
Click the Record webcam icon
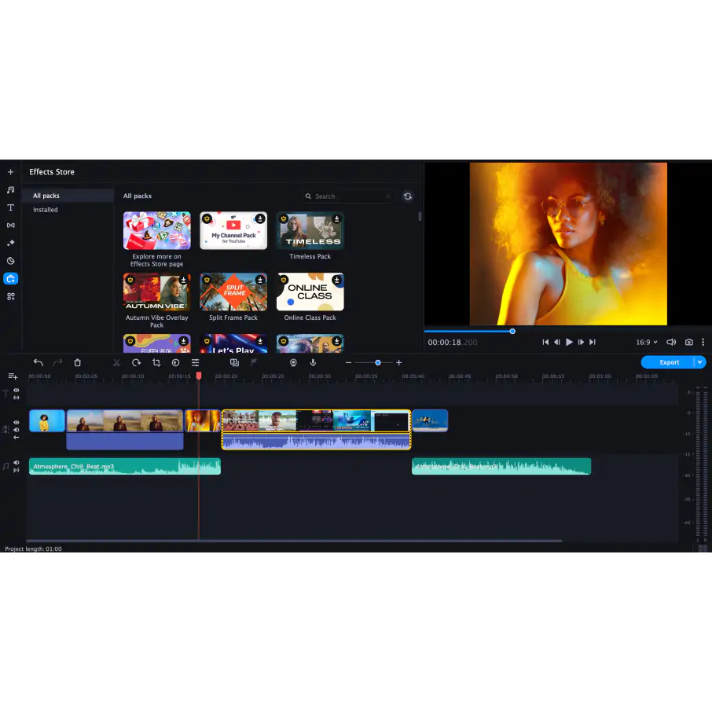pyautogui.click(x=293, y=362)
